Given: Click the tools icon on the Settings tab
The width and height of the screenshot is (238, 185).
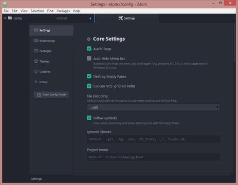Looking at the screenshot, I should point(121,18).
